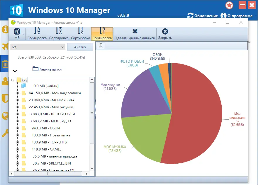
Task: Go up one level in the chart pane
Action: 101,45
